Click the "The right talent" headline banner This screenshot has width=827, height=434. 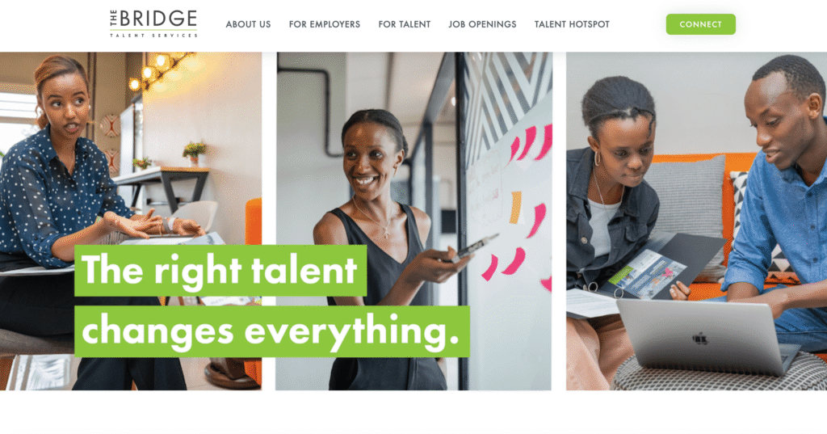click(220, 270)
